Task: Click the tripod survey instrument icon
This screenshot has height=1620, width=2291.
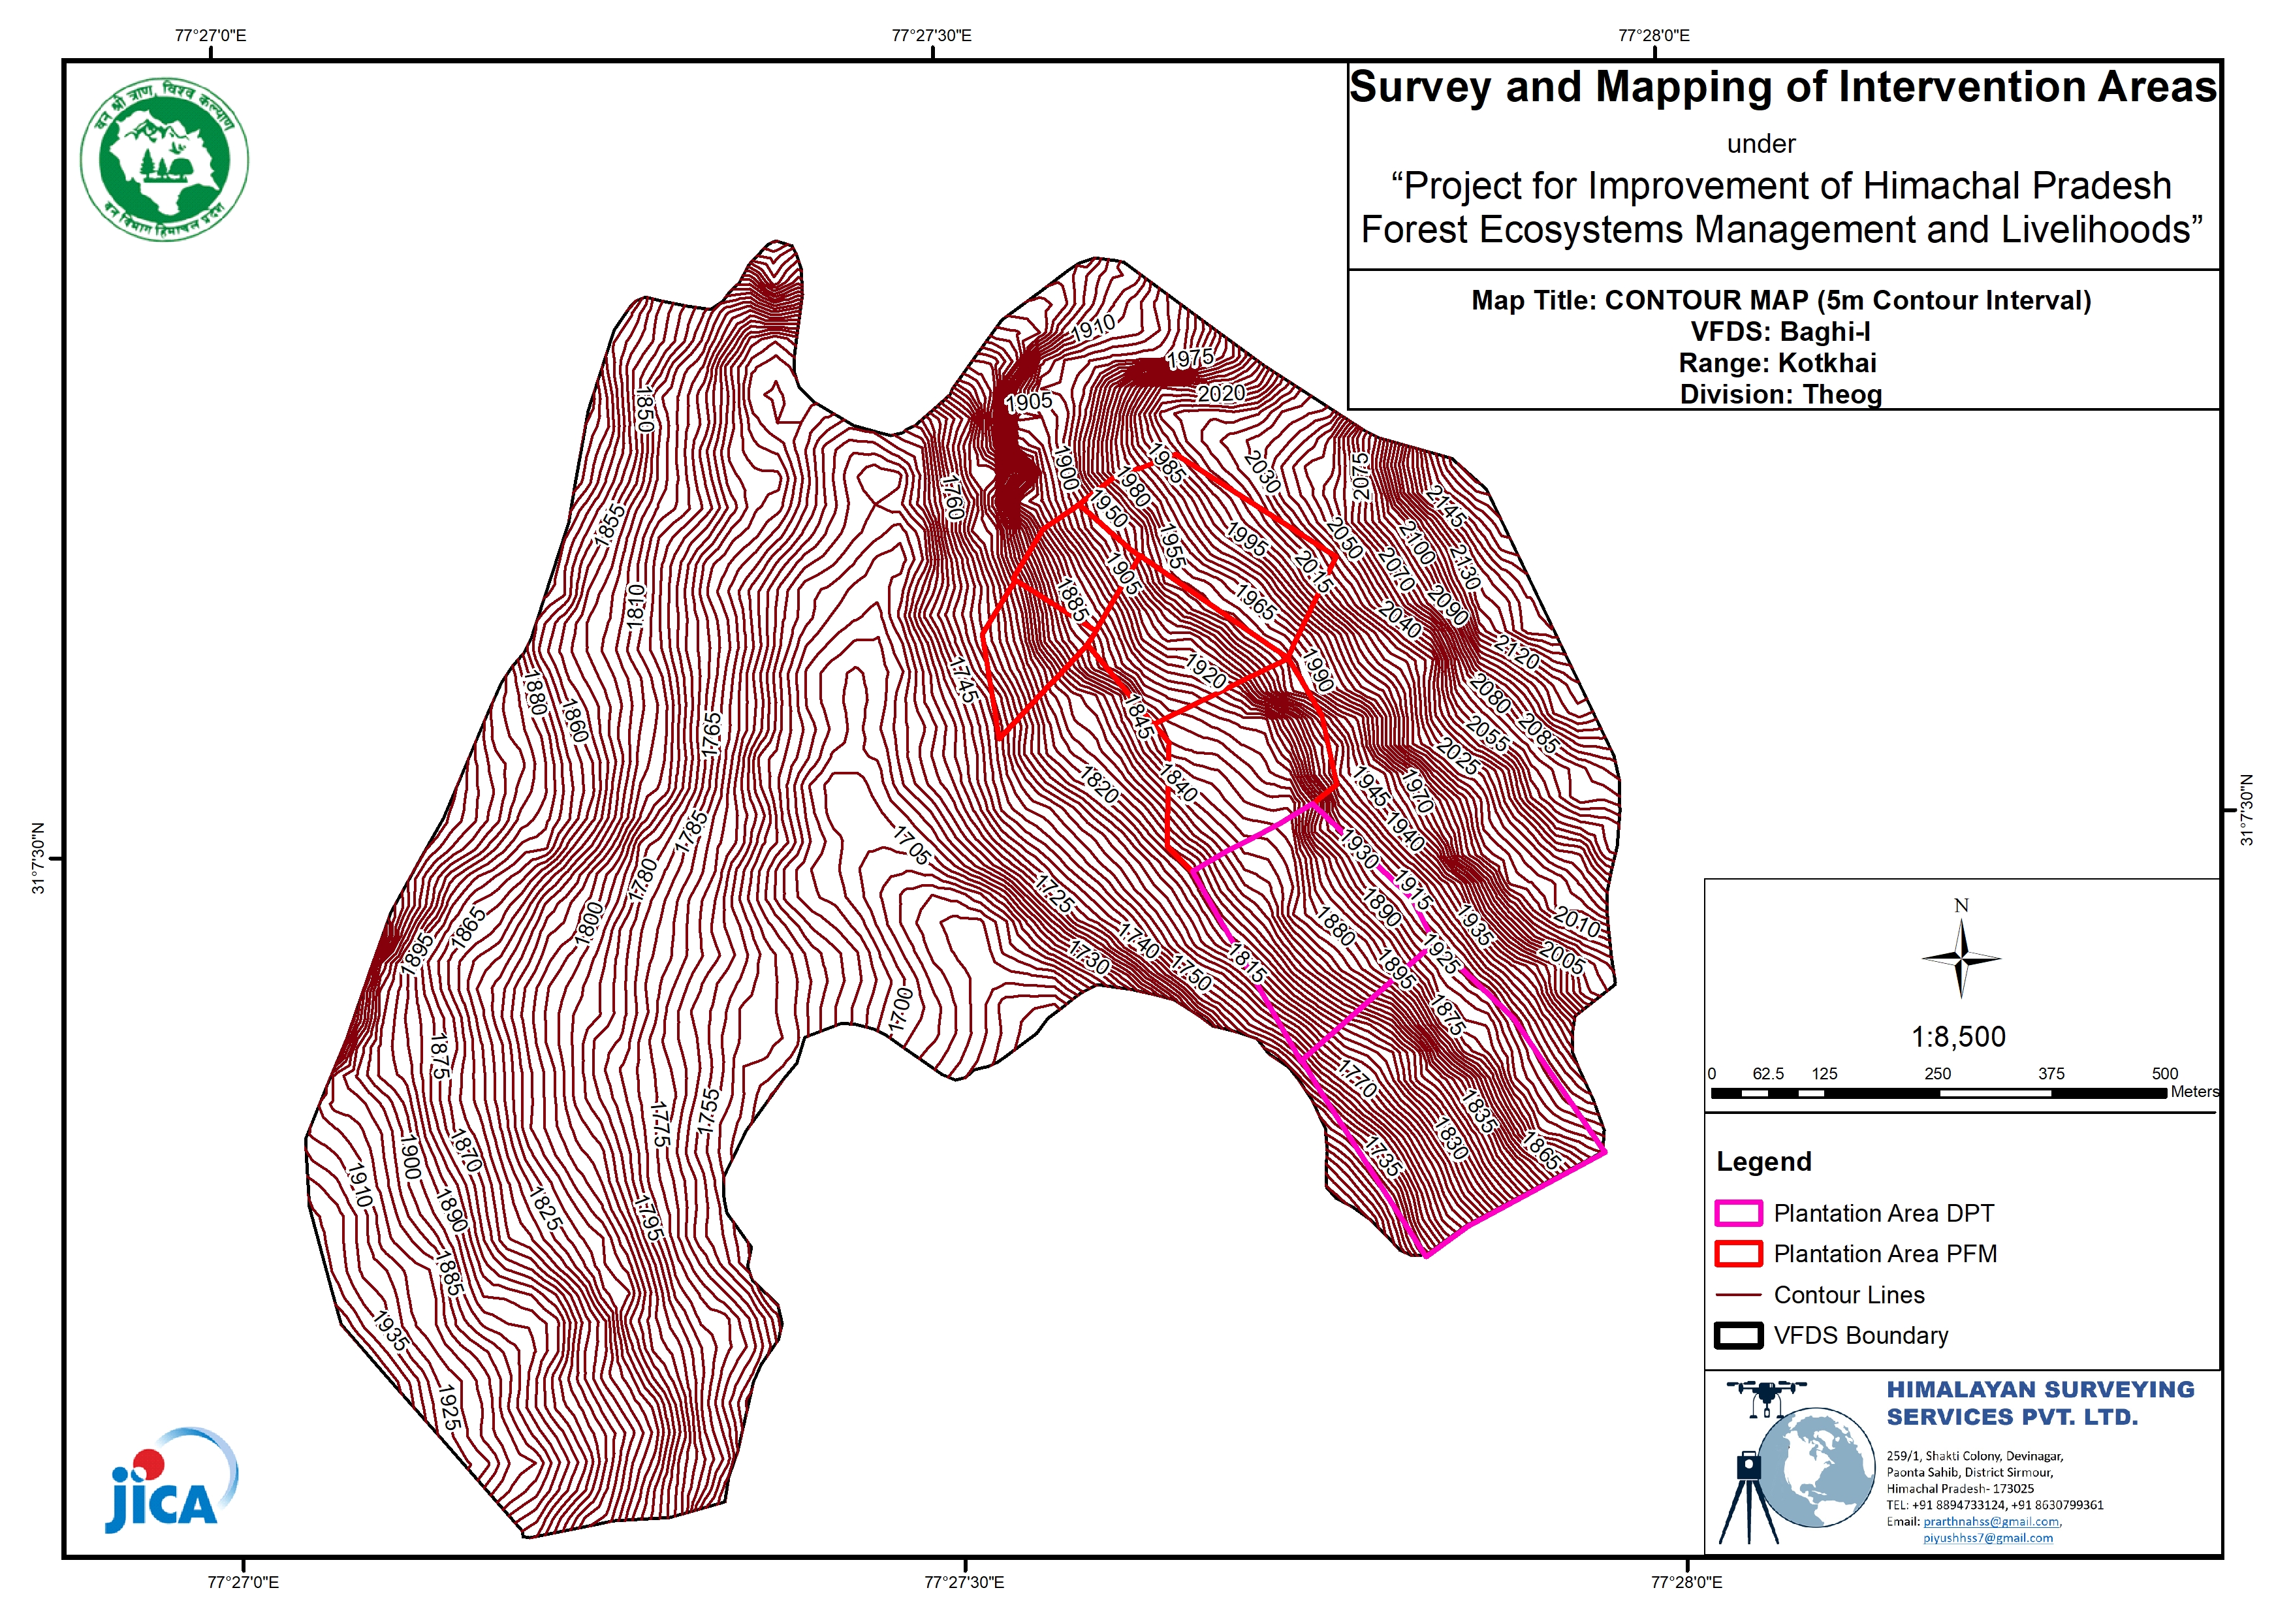Action: (x=1748, y=1497)
